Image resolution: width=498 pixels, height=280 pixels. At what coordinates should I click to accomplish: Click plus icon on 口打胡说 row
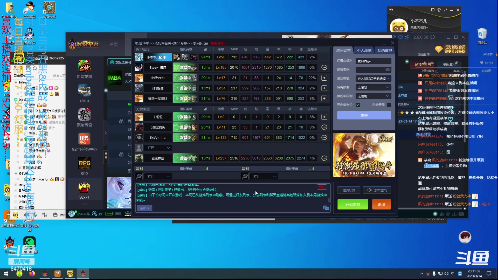tap(324, 88)
